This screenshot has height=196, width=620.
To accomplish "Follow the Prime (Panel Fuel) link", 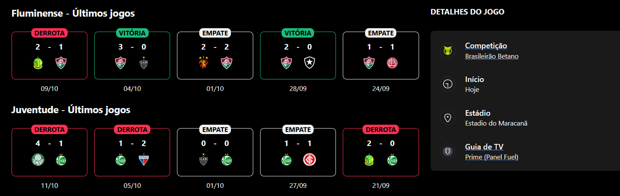I will (491, 157).
